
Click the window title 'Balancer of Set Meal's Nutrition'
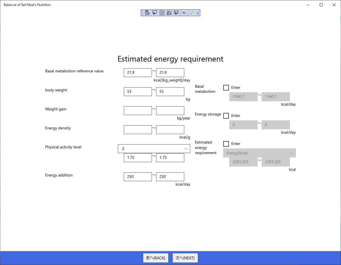tap(27, 5)
